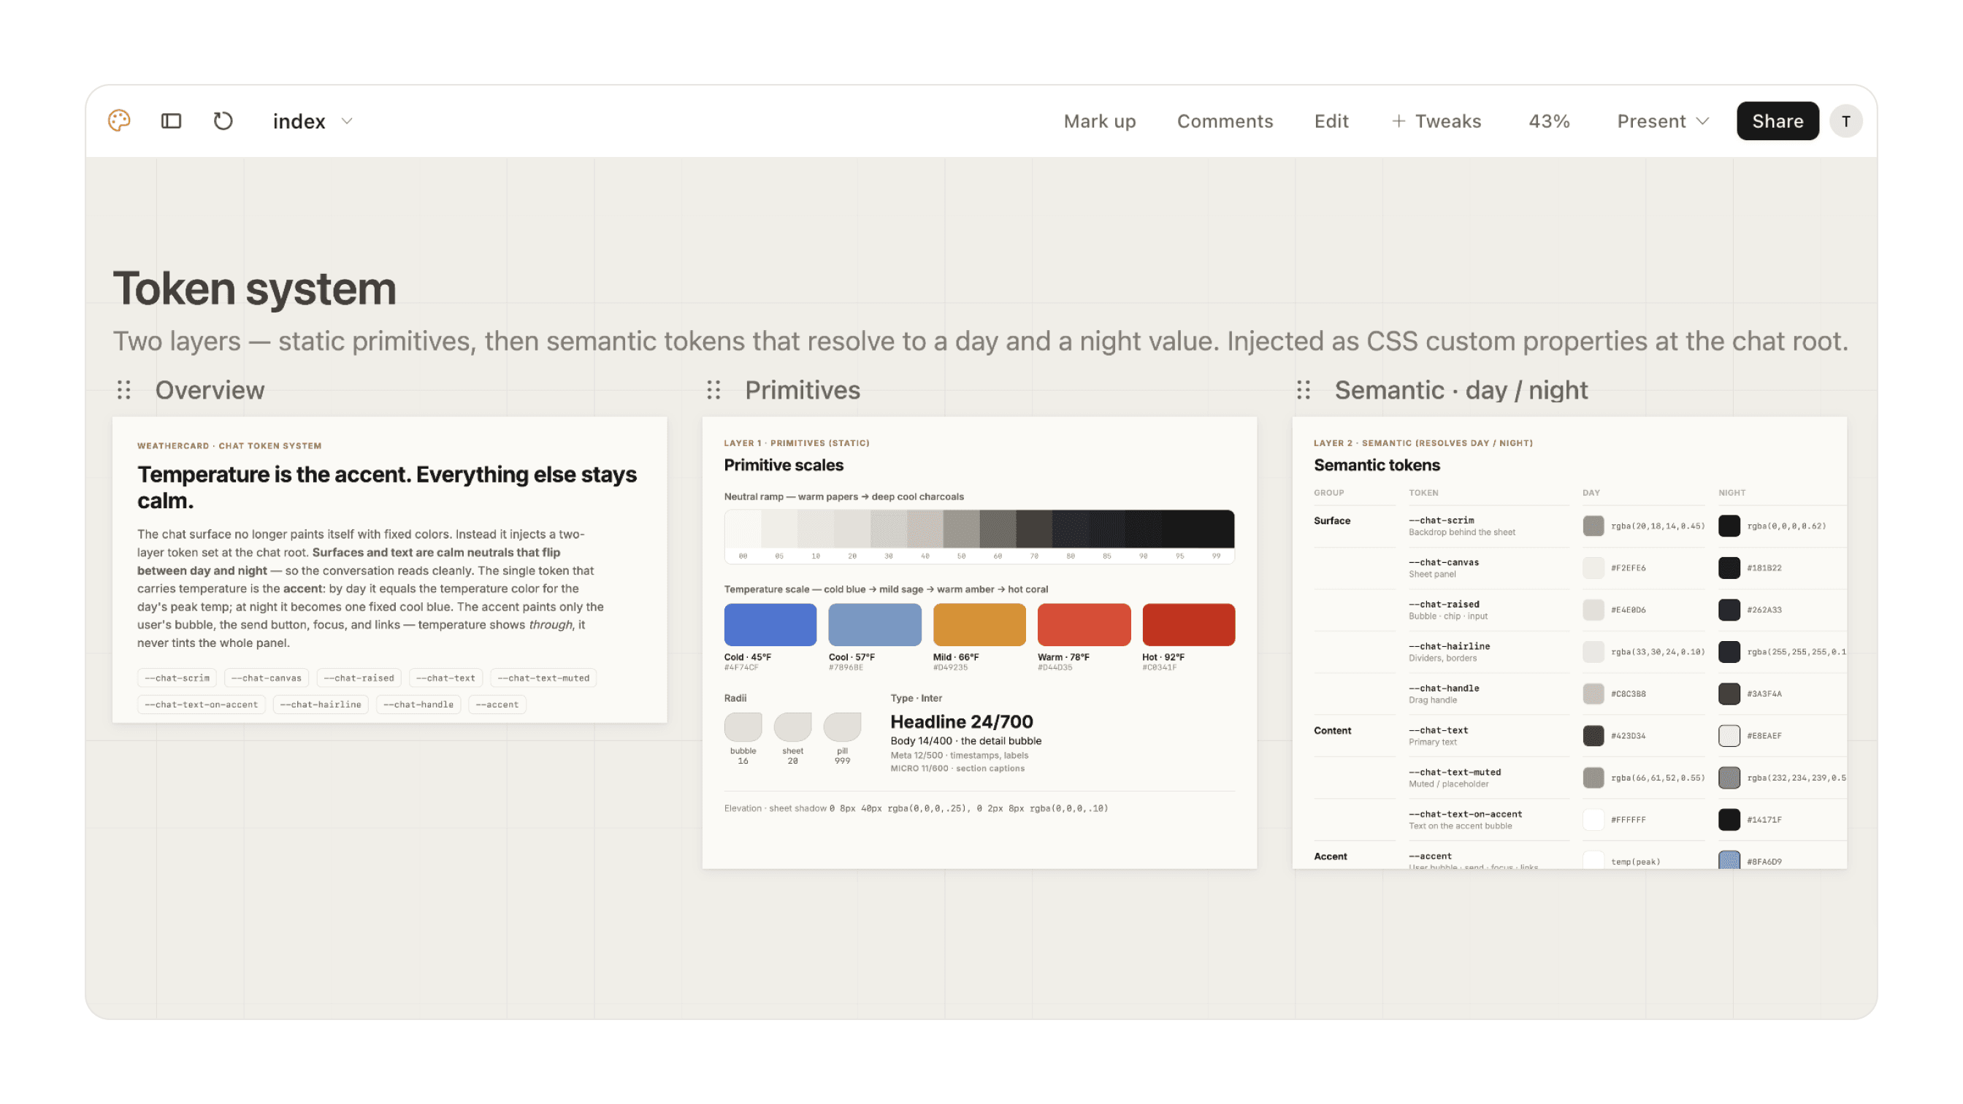
Task: Grab the Semantic day/night drag handle
Action: click(x=1303, y=390)
